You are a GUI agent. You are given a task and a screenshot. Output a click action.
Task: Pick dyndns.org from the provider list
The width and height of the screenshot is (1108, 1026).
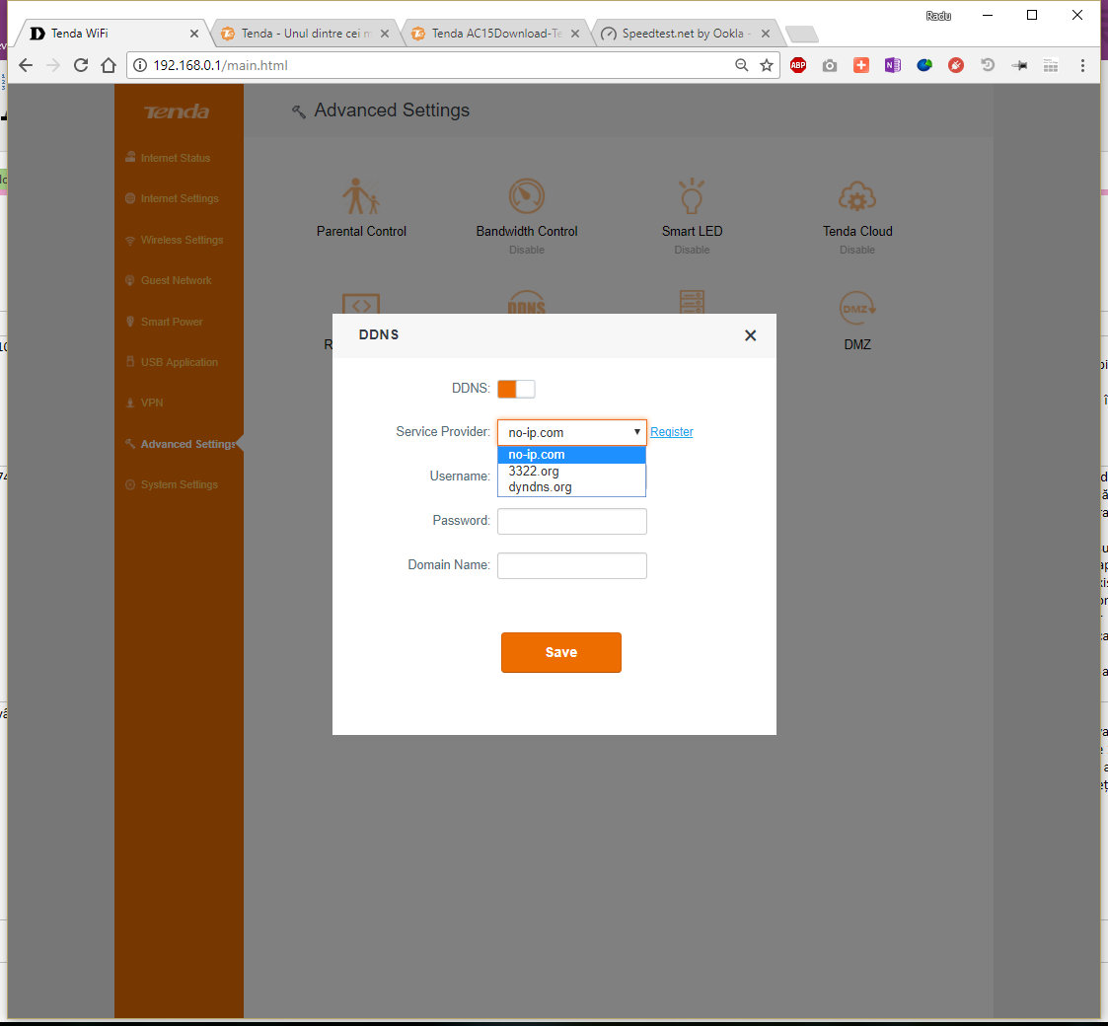(x=571, y=486)
